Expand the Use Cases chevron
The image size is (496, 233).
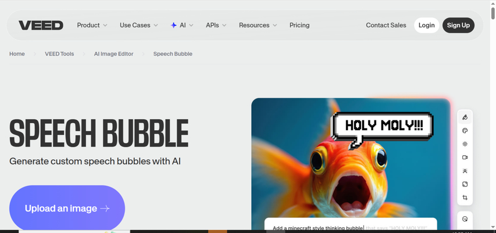tap(156, 26)
